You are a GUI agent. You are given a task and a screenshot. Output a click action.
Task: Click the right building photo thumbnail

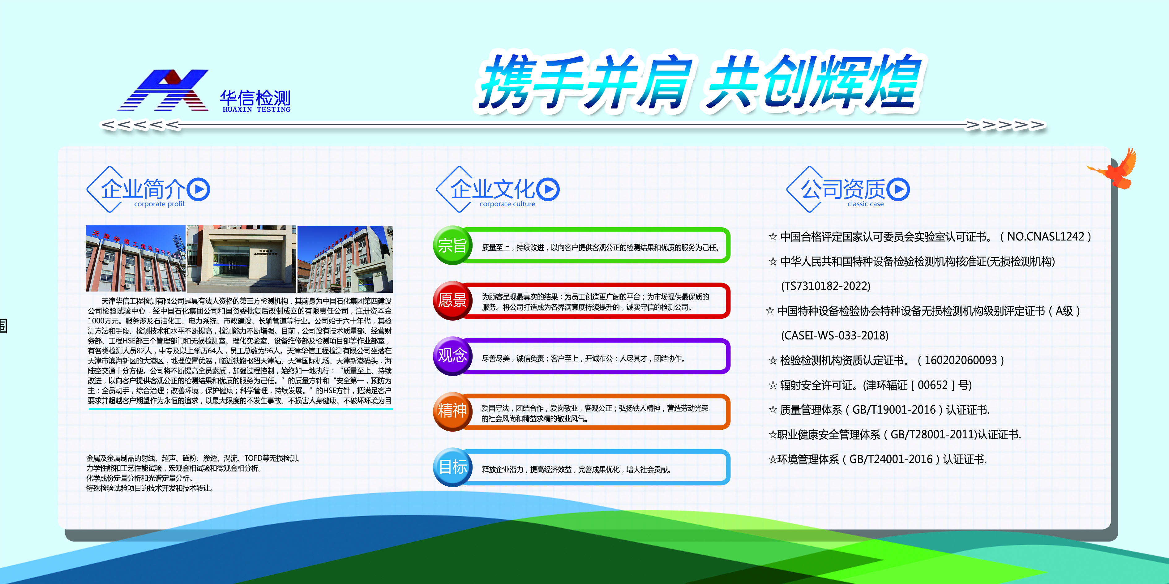coord(345,259)
